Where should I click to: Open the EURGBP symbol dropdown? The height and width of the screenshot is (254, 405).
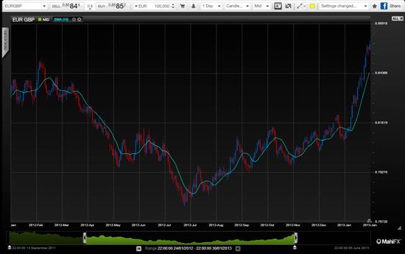tap(23, 6)
